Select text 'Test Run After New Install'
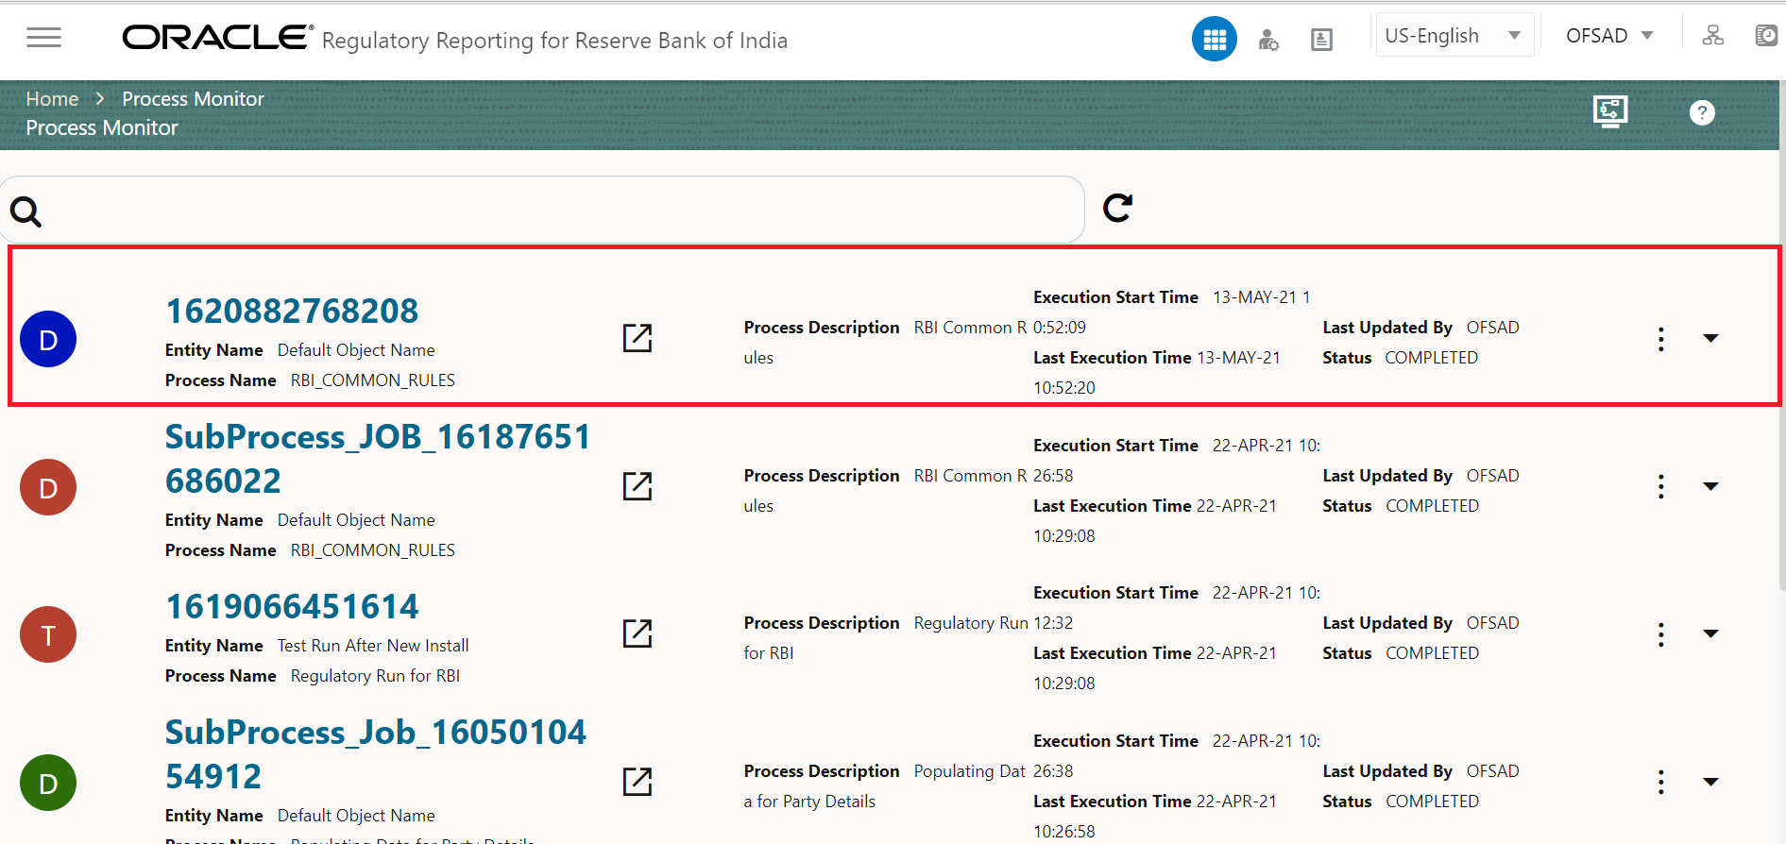The width and height of the screenshot is (1786, 844). [x=373, y=646]
